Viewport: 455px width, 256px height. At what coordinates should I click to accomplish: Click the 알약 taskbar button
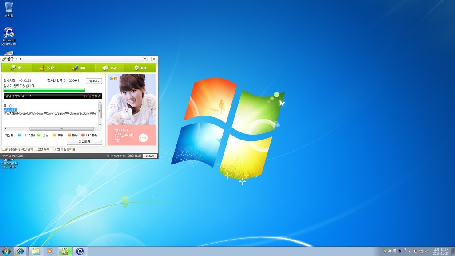(65, 252)
